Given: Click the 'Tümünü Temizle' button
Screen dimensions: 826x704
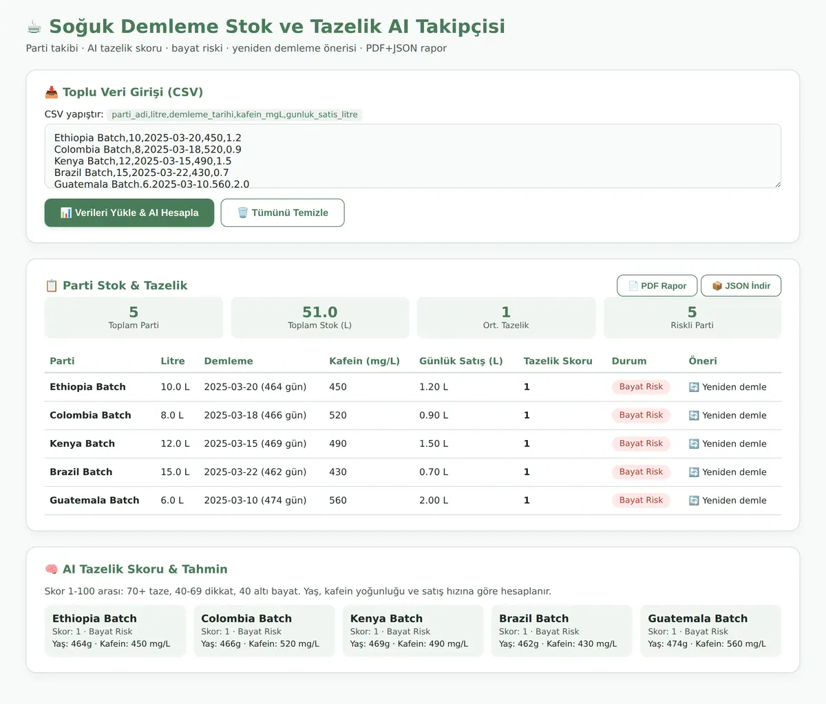Looking at the screenshot, I should [282, 212].
